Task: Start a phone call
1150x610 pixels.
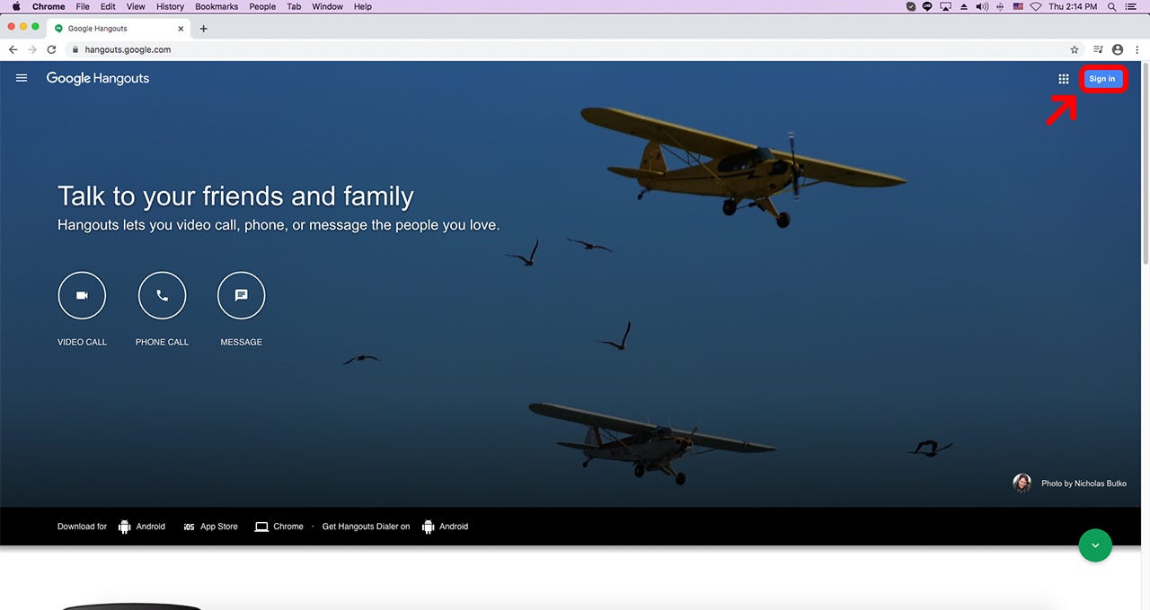Action: pos(162,295)
